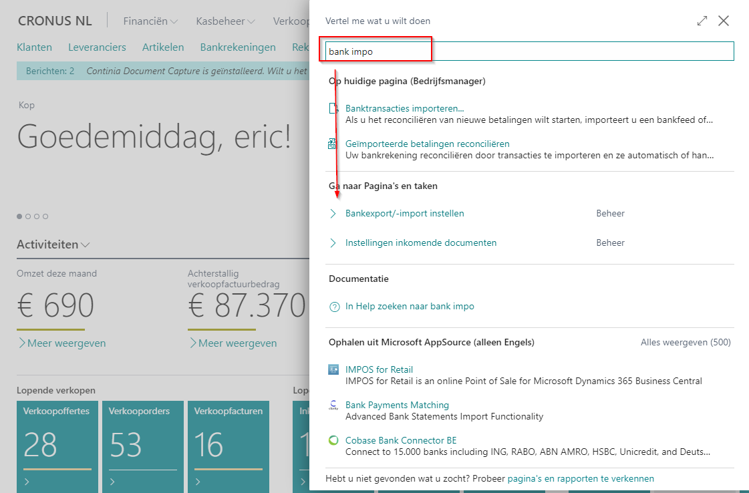This screenshot has width=749, height=493.
Task: Click the Bank Payments Matching app icon
Action: click(333, 405)
